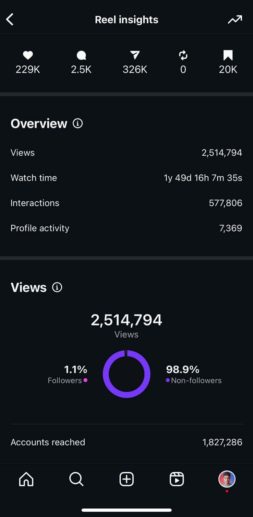This screenshot has height=517, width=253.
Task: Go back using the top-left arrow
Action: (10, 20)
